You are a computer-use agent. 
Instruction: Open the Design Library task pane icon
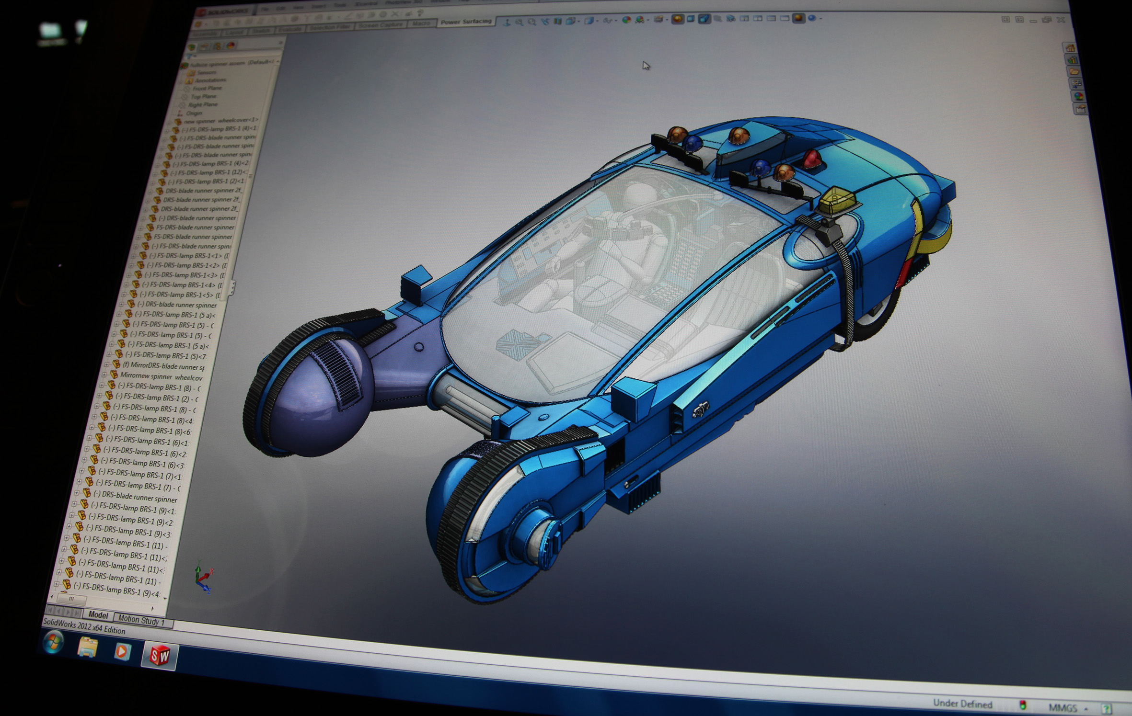1072,60
